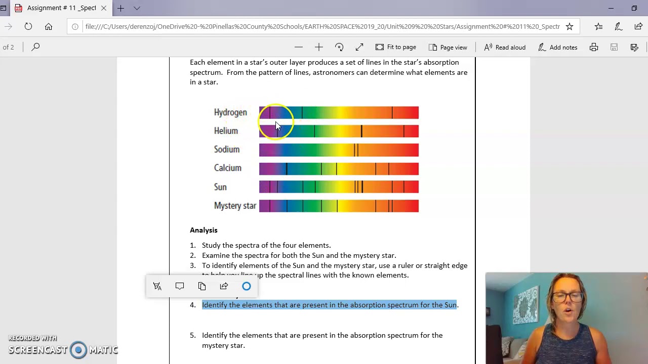Share selected text from popup toolbar
Viewport: 648px width, 364px height.
coord(224,286)
